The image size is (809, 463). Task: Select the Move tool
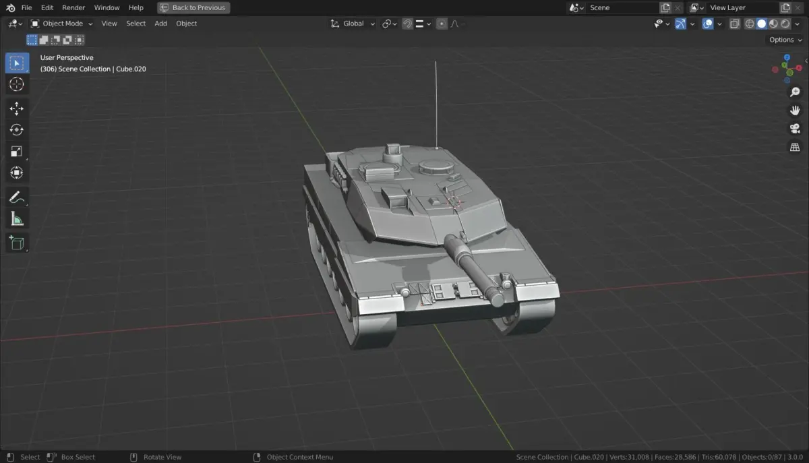click(17, 109)
